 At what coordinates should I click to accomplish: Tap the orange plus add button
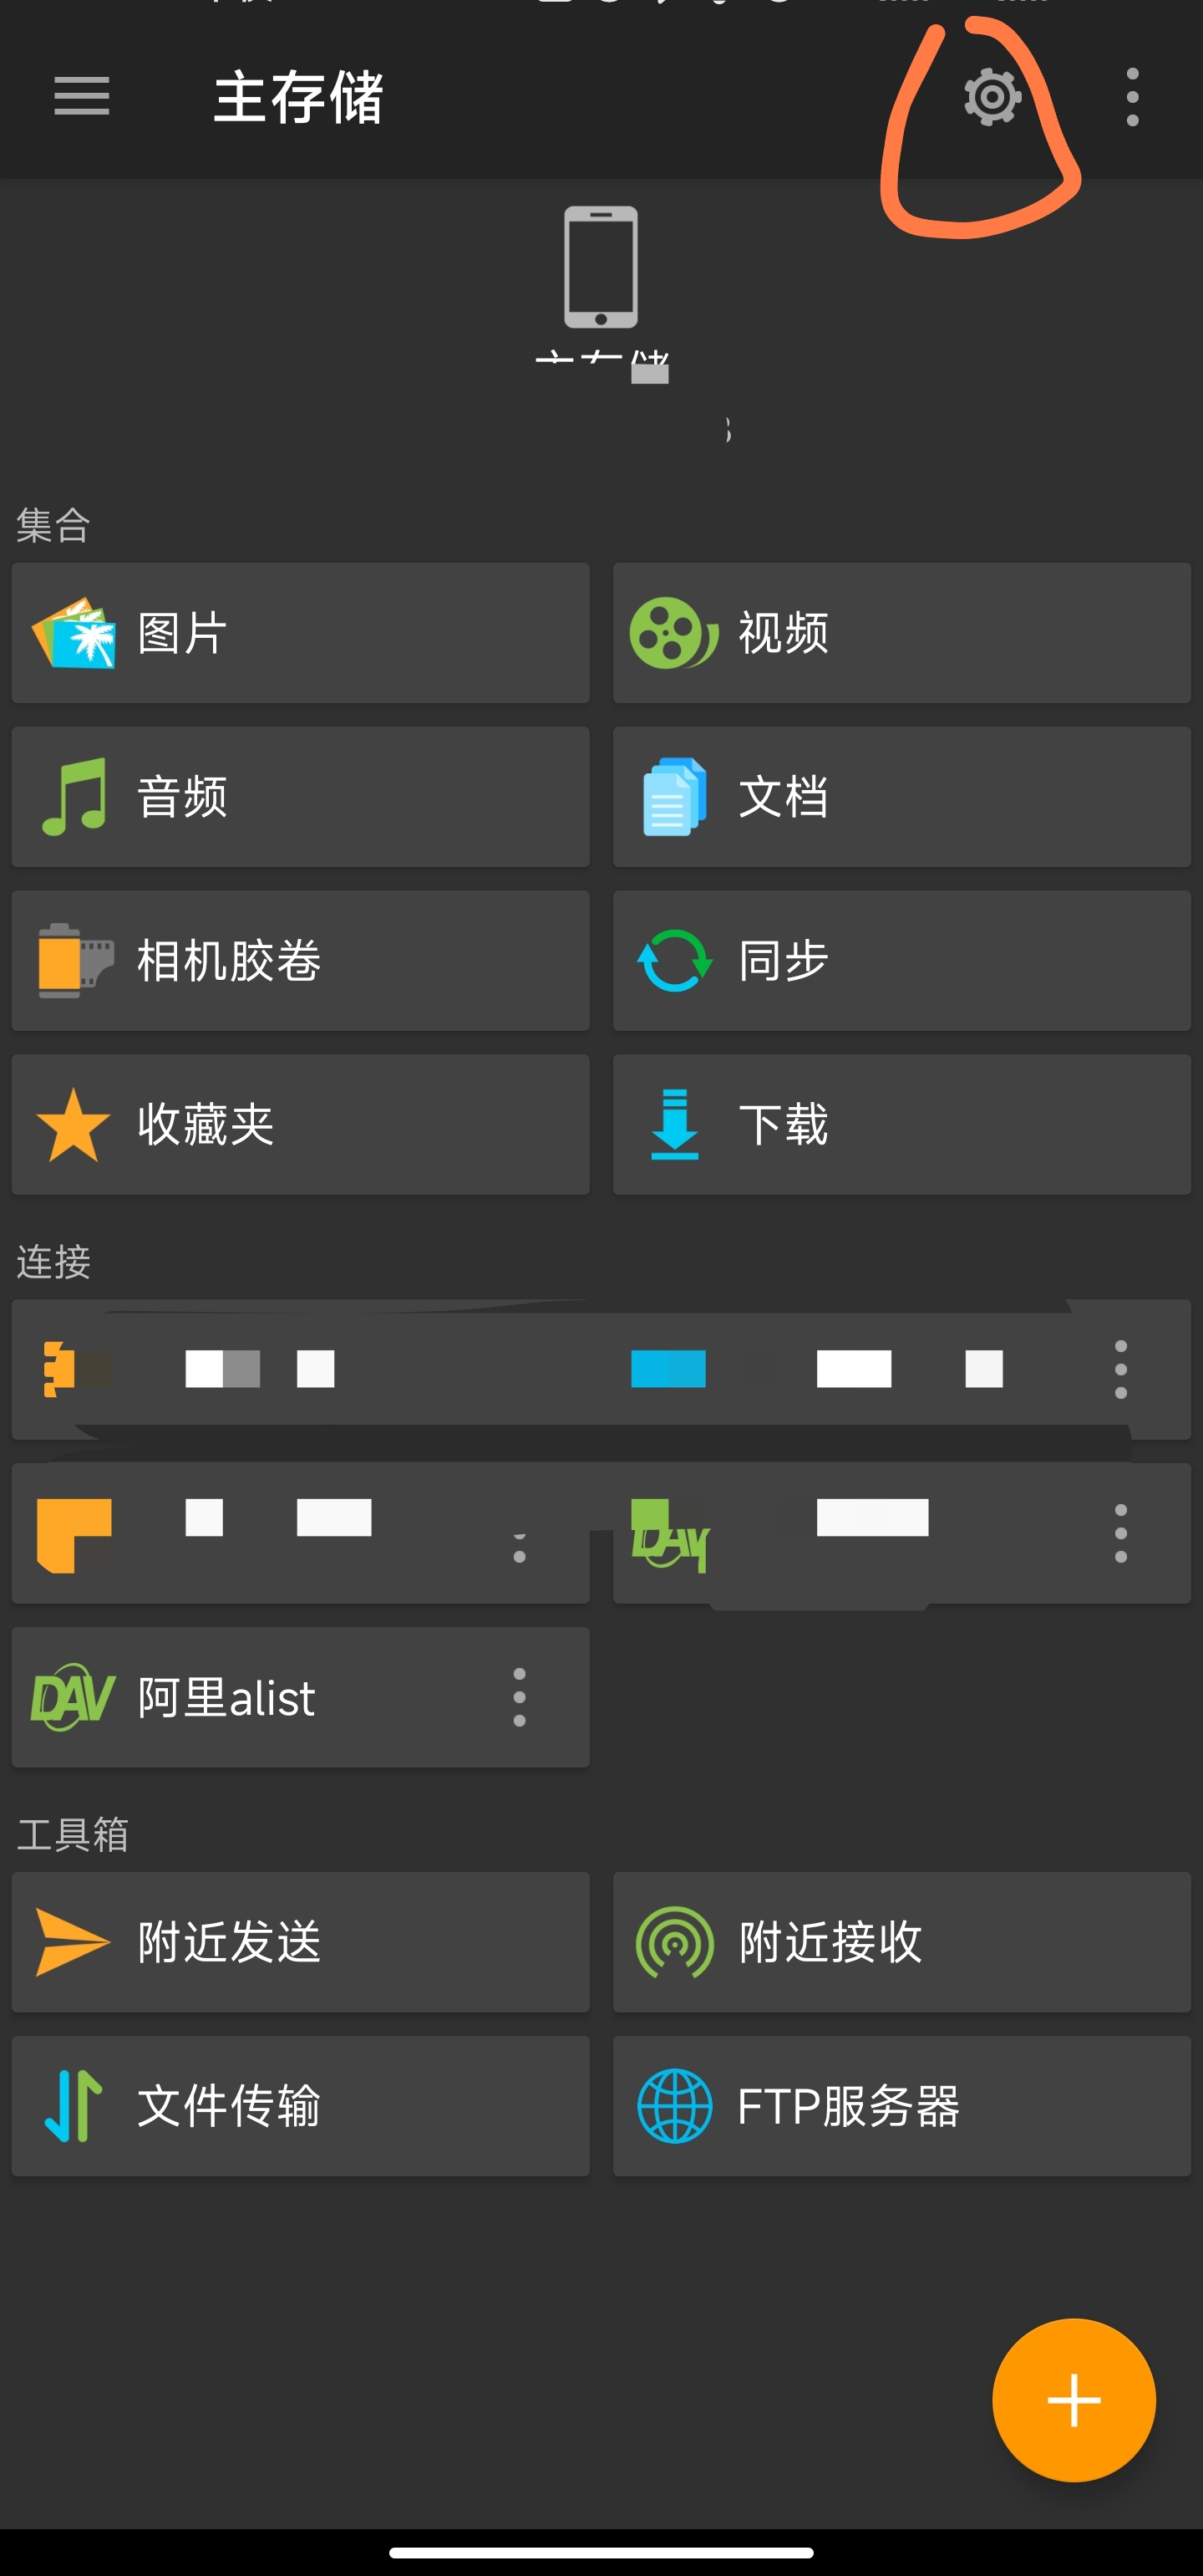[1074, 2400]
